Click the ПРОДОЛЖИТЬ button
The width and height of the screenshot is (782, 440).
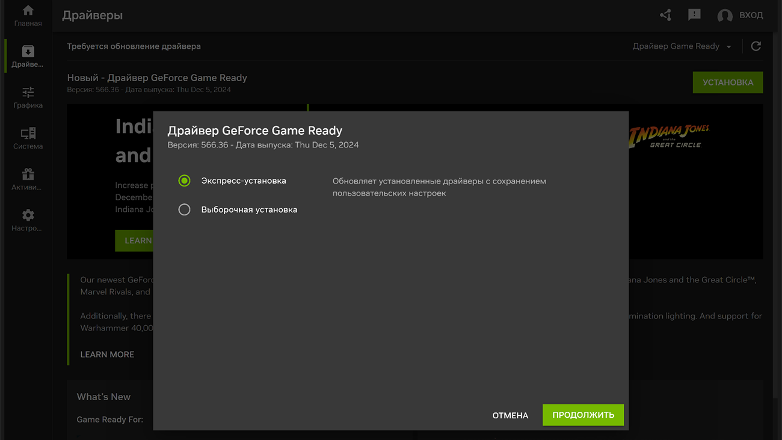click(583, 415)
